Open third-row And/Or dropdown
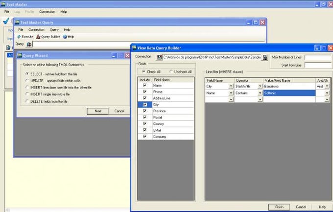This screenshot has width=333, height=212. [327, 99]
